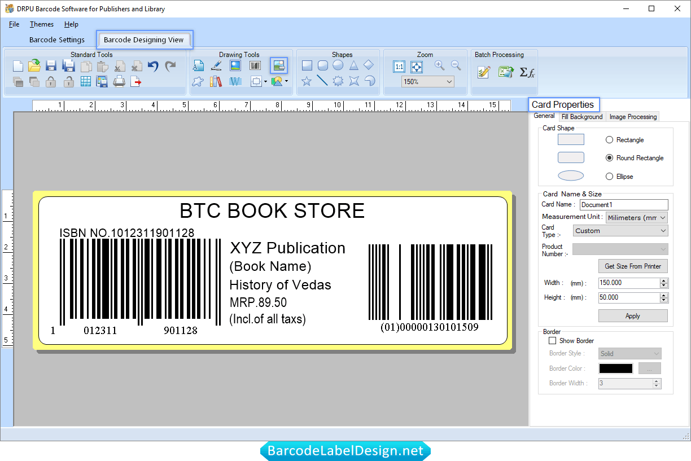The height and width of the screenshot is (461, 691).
Task: Unlock object using the open padlock icon
Action: (x=68, y=82)
